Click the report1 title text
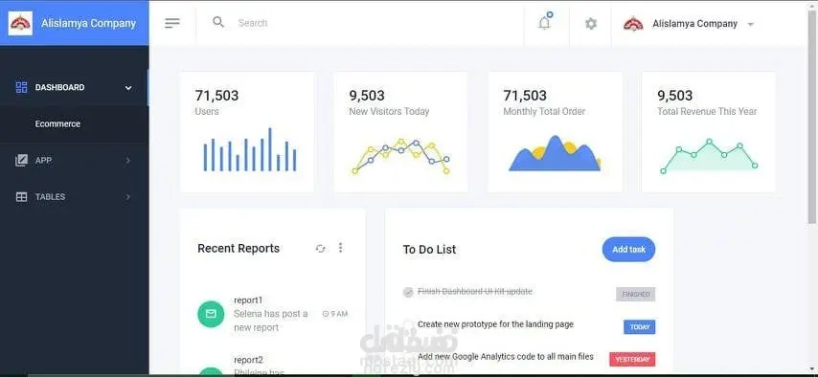 [x=248, y=300]
